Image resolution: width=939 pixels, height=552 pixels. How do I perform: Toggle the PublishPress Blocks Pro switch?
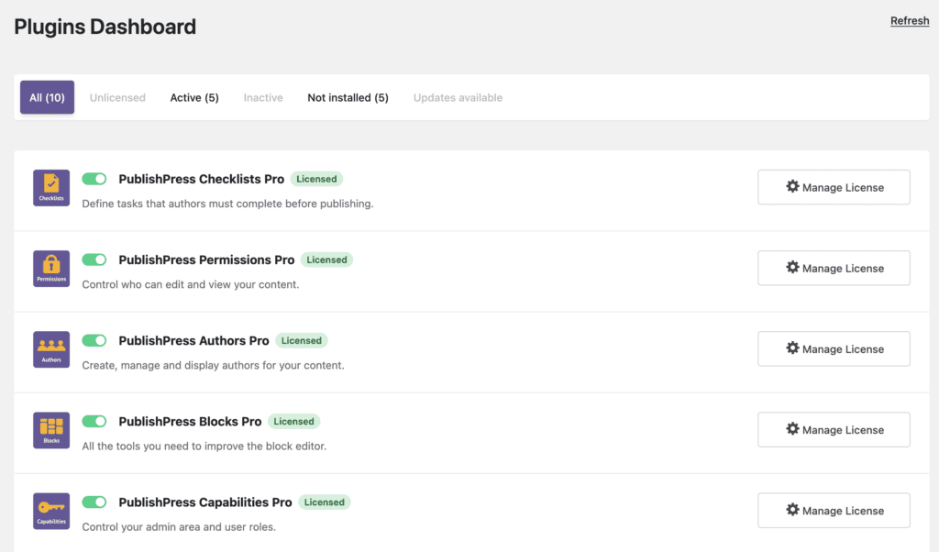(94, 421)
